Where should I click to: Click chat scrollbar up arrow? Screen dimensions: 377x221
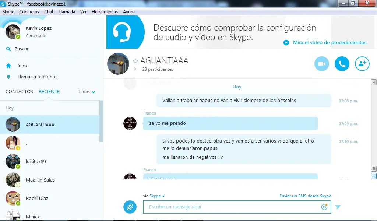[x=374, y=82]
